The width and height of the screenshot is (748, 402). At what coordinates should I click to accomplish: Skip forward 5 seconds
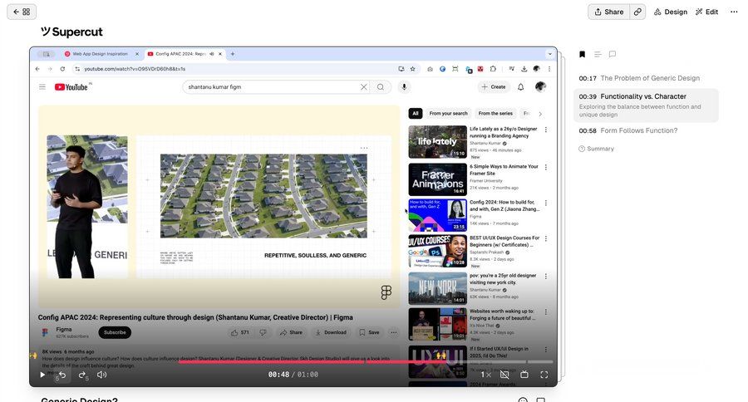[x=83, y=375]
